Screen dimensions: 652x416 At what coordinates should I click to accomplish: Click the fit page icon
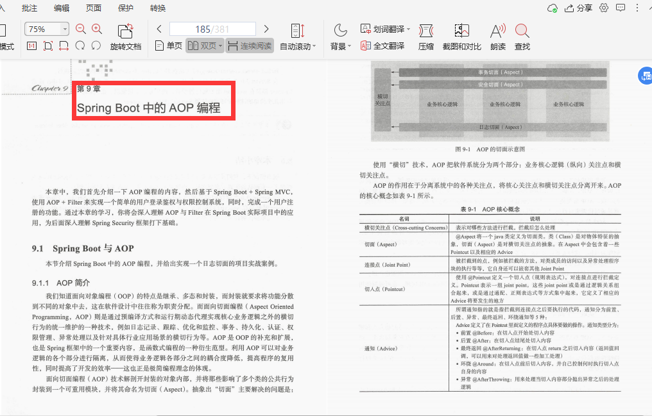coord(48,46)
